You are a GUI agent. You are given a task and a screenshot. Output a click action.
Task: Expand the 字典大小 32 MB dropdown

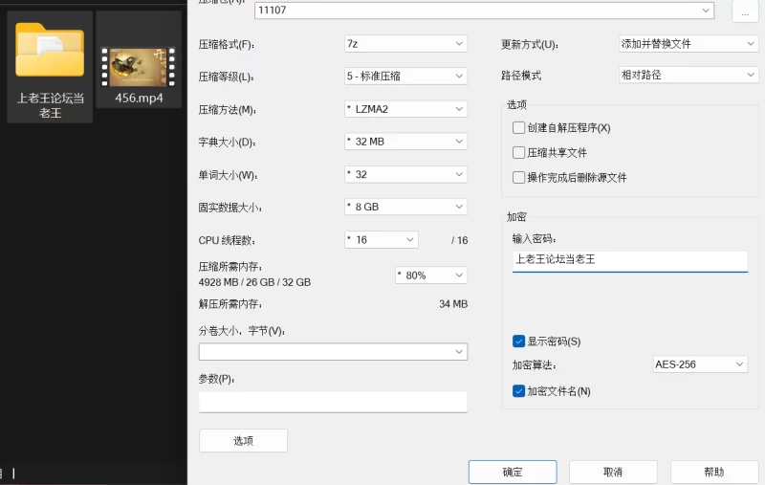[x=405, y=142]
